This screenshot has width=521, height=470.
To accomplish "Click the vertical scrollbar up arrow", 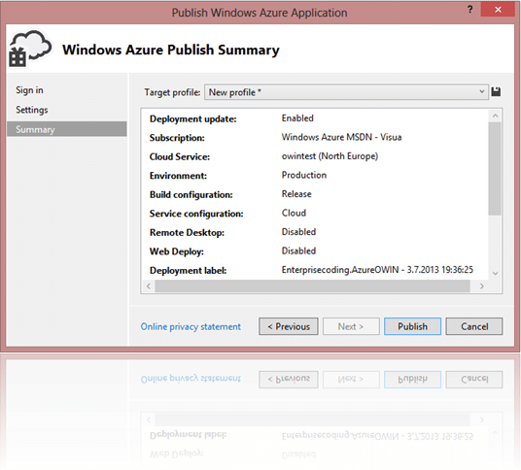I will 495,116.
